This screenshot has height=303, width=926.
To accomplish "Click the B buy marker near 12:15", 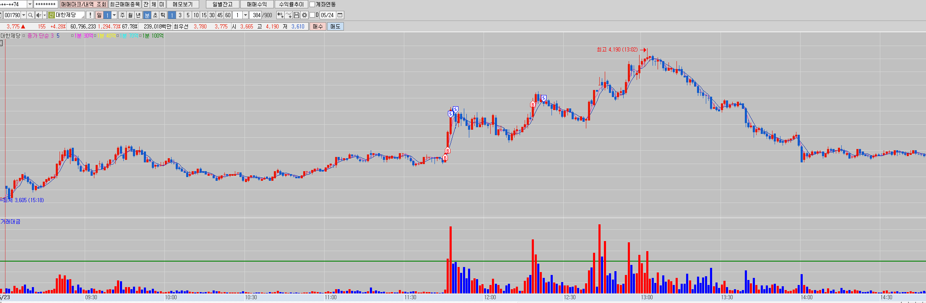I will [533, 104].
